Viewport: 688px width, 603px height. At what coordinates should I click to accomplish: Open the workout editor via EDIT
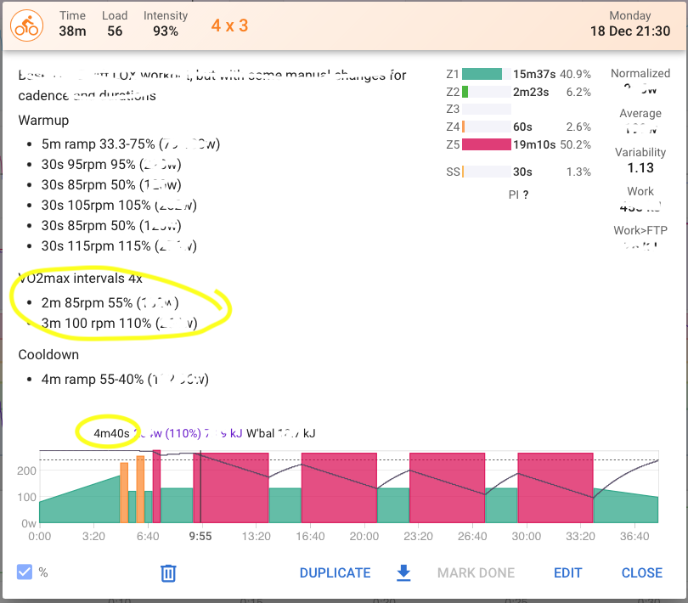click(567, 573)
